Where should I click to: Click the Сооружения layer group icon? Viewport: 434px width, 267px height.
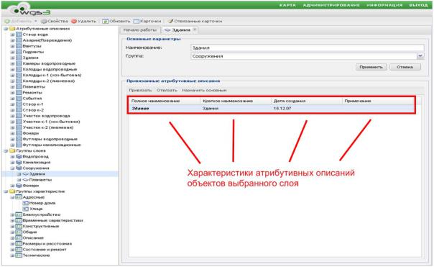click(x=19, y=168)
